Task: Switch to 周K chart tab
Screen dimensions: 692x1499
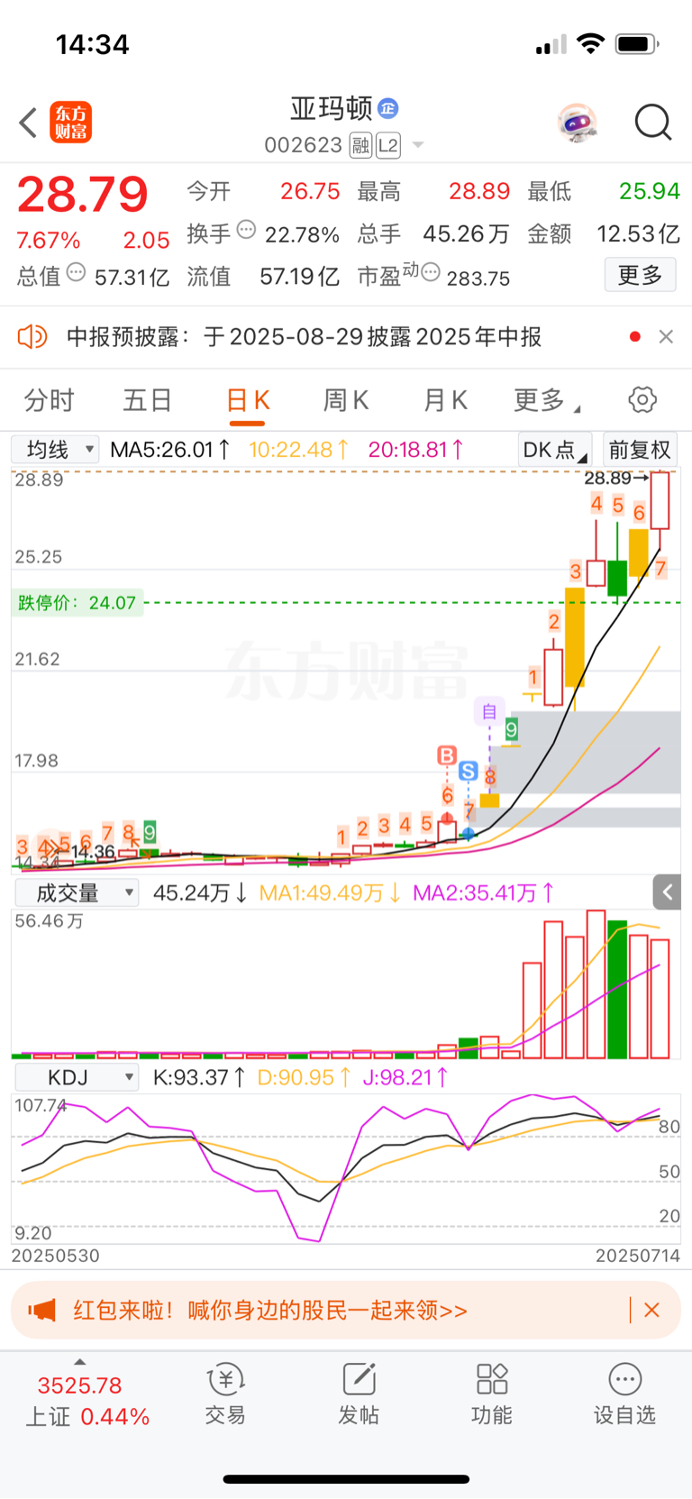Action: (x=346, y=400)
